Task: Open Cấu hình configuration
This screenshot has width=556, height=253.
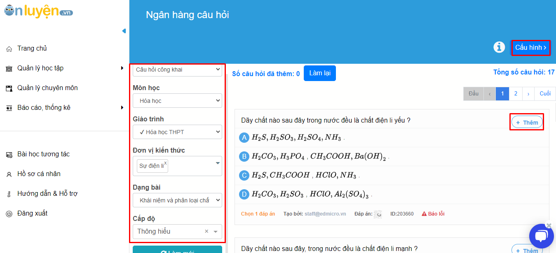Action: (x=530, y=48)
